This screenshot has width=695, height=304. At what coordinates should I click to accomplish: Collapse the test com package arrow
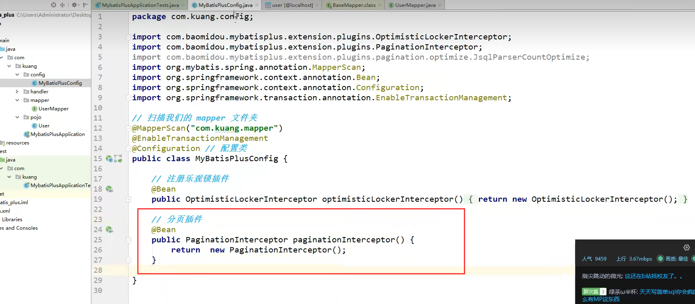(2, 168)
